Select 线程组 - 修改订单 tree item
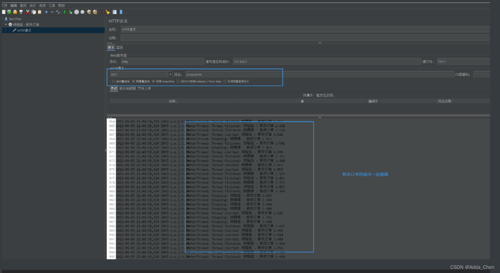The width and height of the screenshot is (500, 273). 26,24
